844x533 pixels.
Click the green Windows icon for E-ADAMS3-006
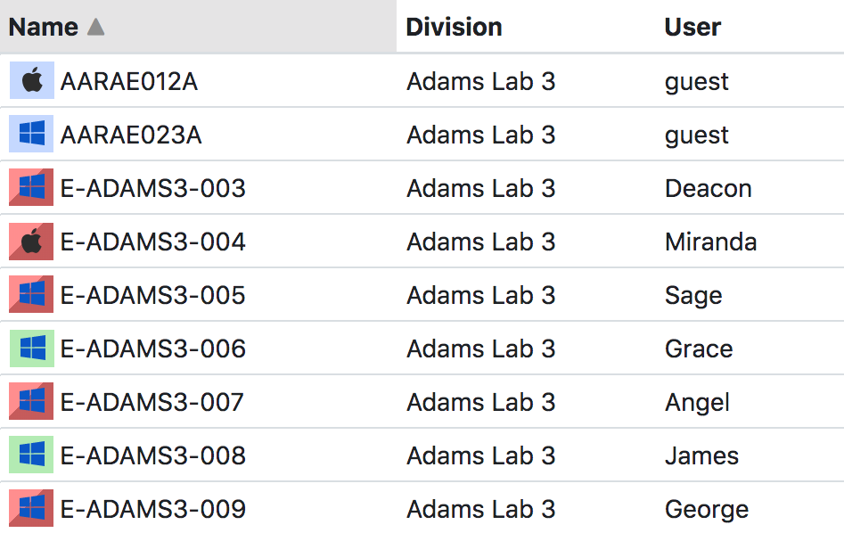point(32,348)
